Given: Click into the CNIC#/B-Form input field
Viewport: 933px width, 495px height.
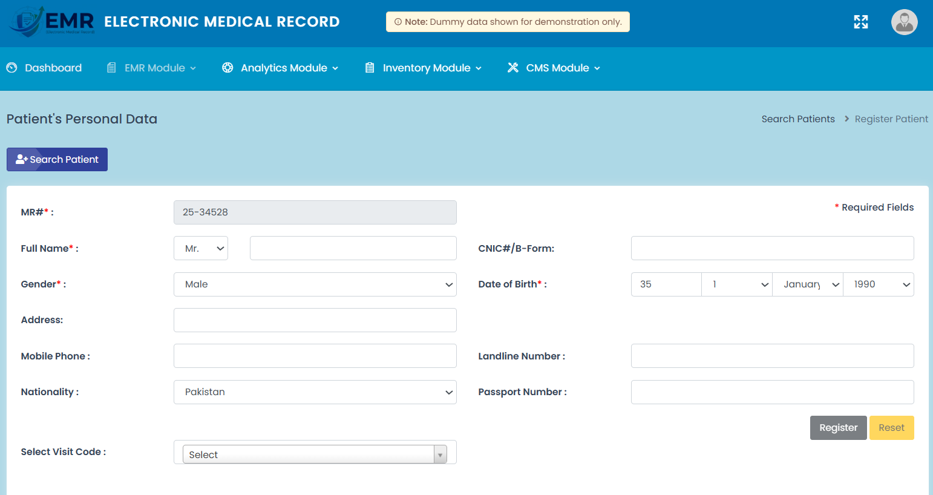Looking at the screenshot, I should tap(772, 249).
